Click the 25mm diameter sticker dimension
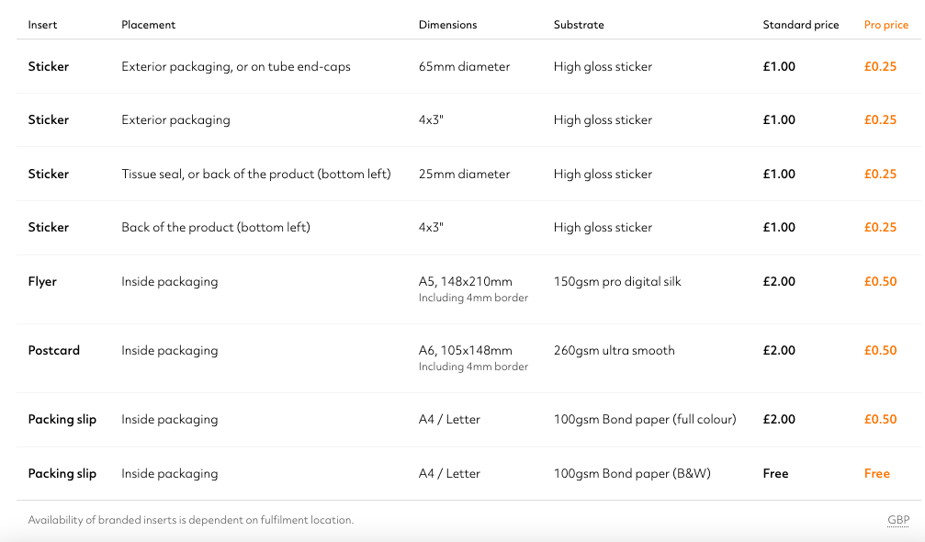 [x=464, y=174]
